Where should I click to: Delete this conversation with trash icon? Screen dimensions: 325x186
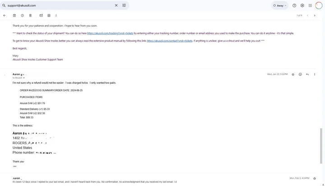click(x=30, y=15)
